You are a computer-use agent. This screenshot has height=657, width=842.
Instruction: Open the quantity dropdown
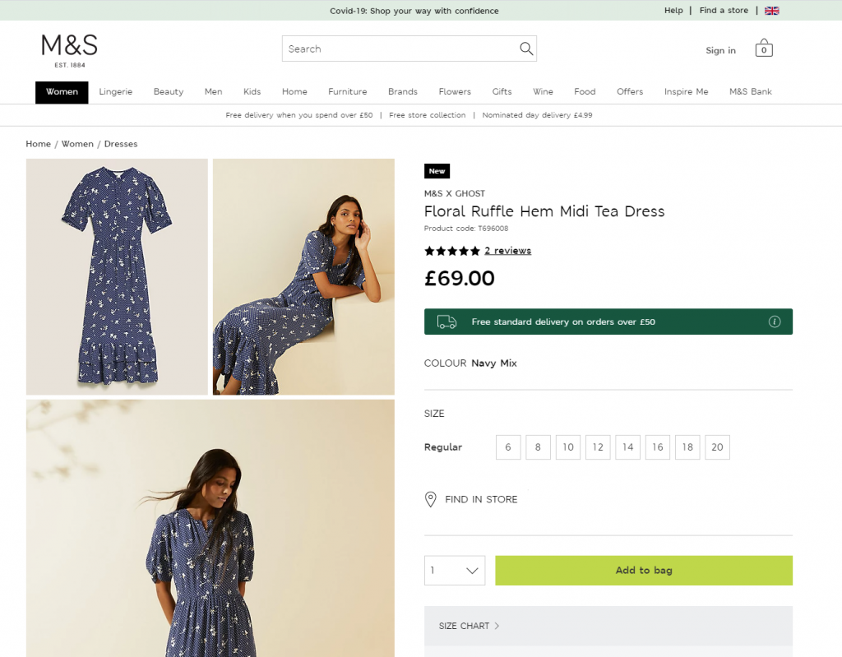tap(455, 571)
